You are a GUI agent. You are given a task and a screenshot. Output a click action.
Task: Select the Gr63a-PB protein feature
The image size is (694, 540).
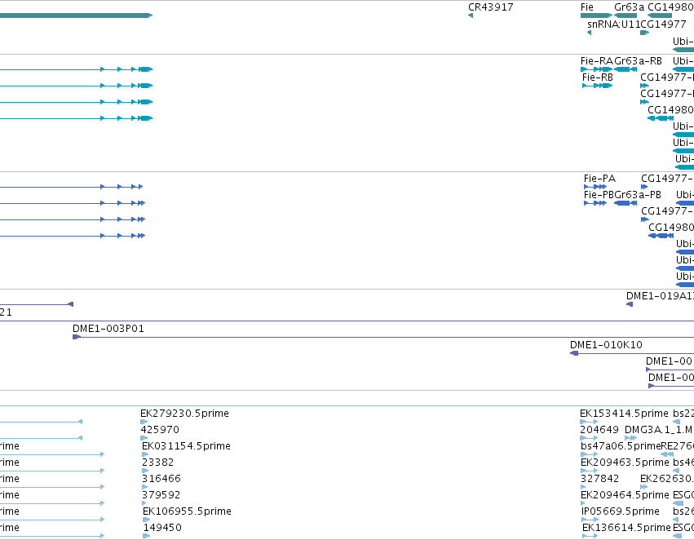625,203
